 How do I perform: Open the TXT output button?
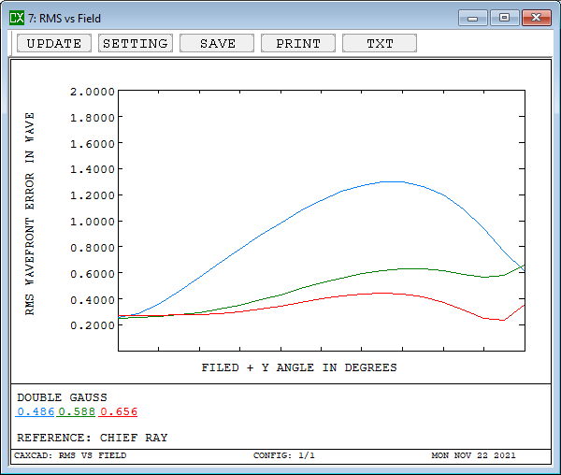(x=380, y=43)
